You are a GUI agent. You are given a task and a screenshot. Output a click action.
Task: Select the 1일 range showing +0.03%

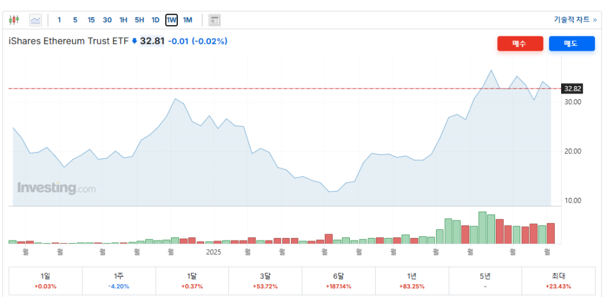45,281
